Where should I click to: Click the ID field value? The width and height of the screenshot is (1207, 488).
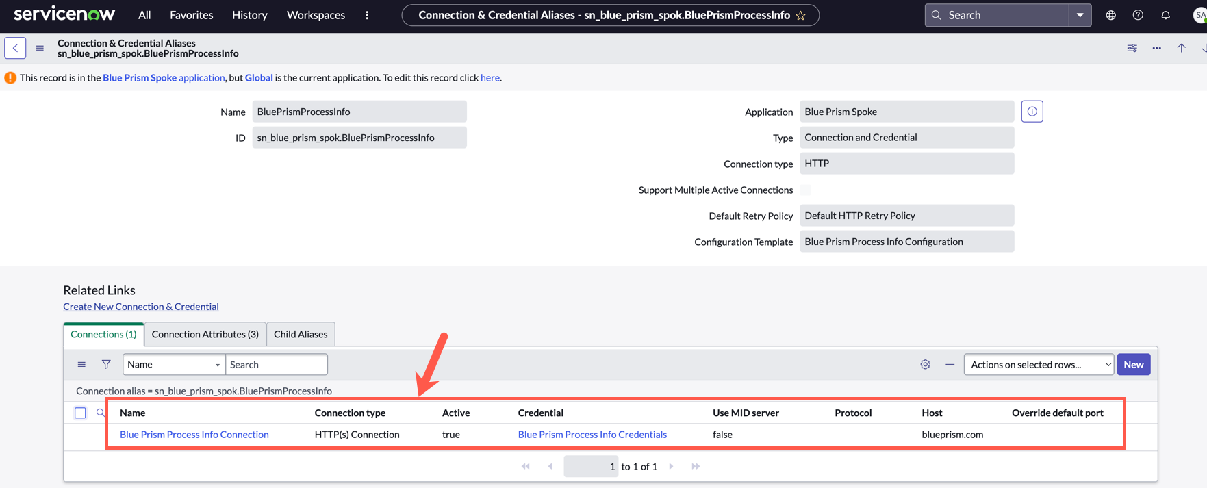pyautogui.click(x=359, y=138)
